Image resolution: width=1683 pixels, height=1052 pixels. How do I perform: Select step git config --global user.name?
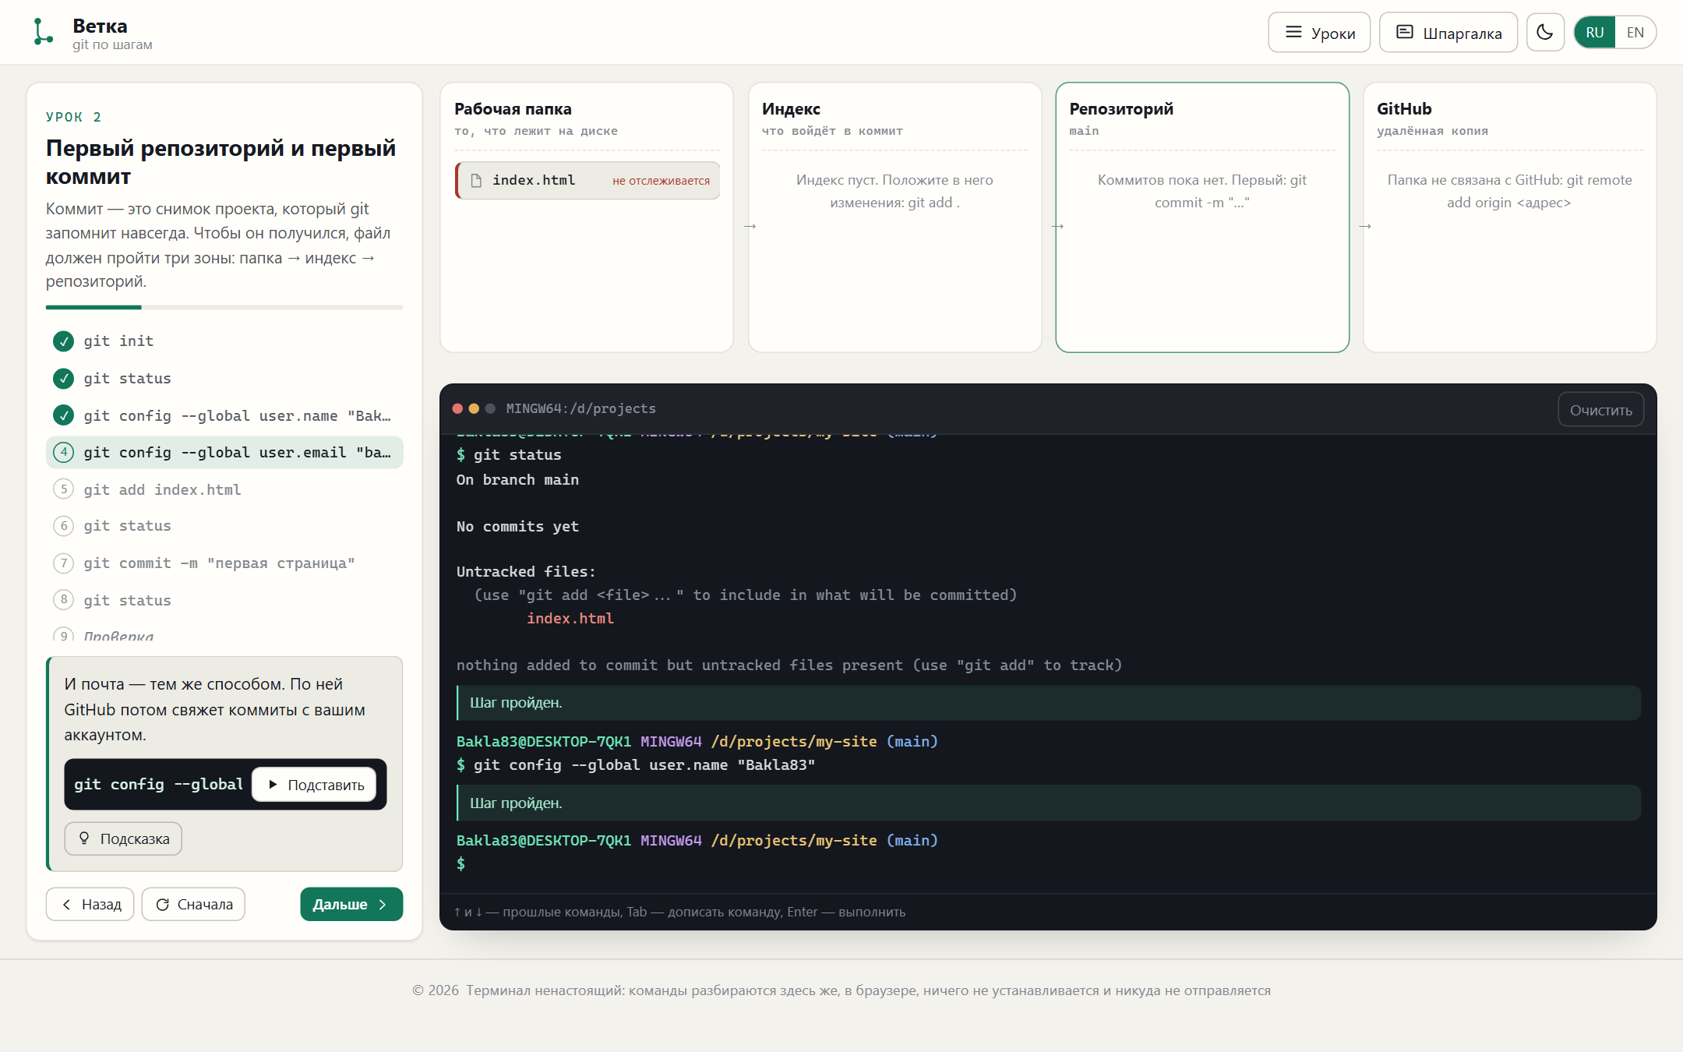click(x=224, y=415)
